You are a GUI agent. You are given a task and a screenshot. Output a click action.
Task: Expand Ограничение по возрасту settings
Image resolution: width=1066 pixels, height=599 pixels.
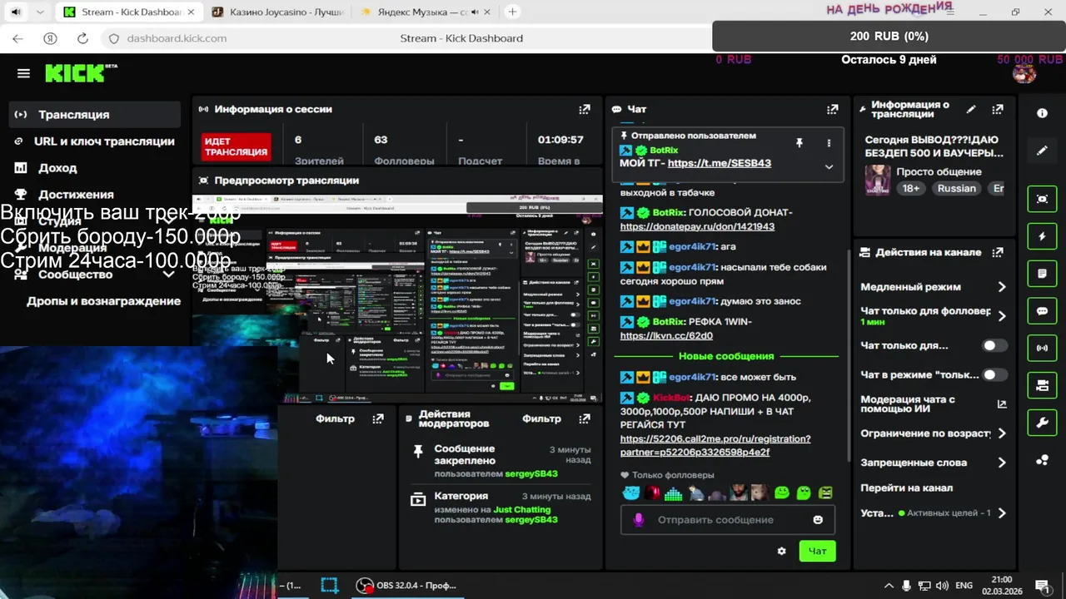(1002, 433)
